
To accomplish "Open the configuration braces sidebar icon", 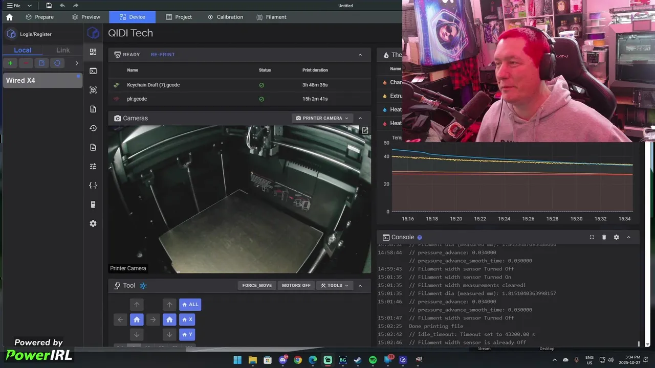I will click(x=93, y=185).
